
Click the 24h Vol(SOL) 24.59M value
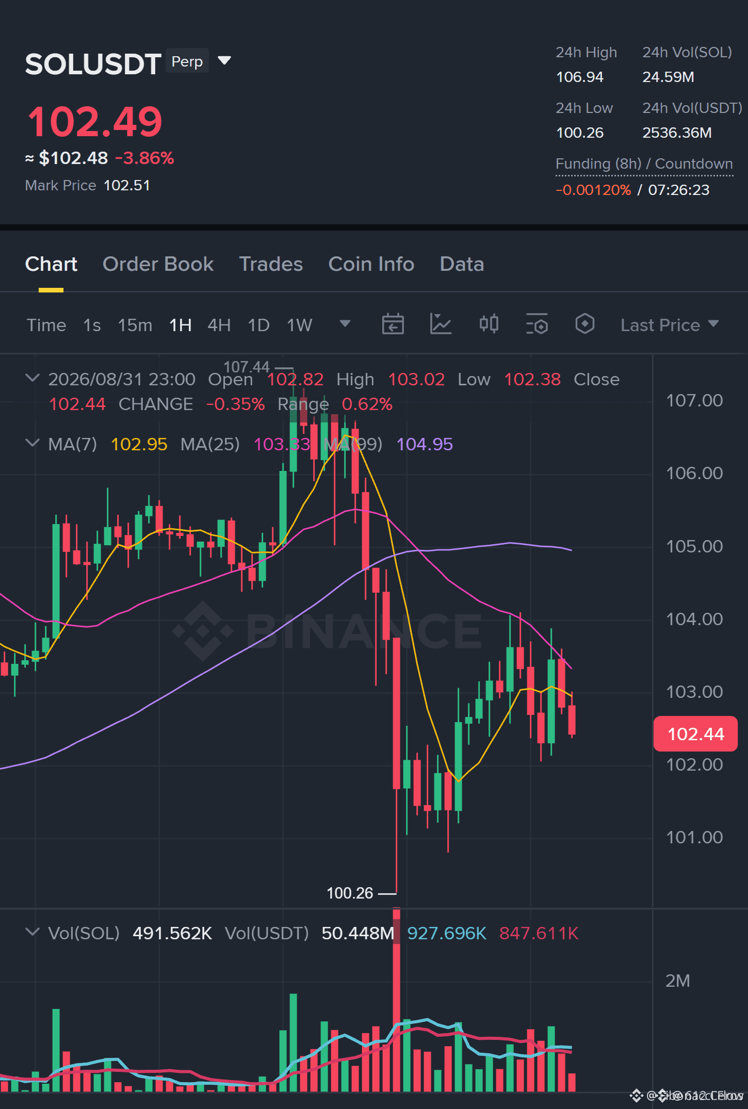tap(668, 77)
